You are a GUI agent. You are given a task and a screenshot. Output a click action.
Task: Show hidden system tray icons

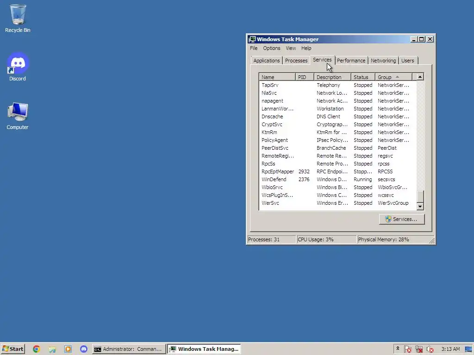coord(398,349)
